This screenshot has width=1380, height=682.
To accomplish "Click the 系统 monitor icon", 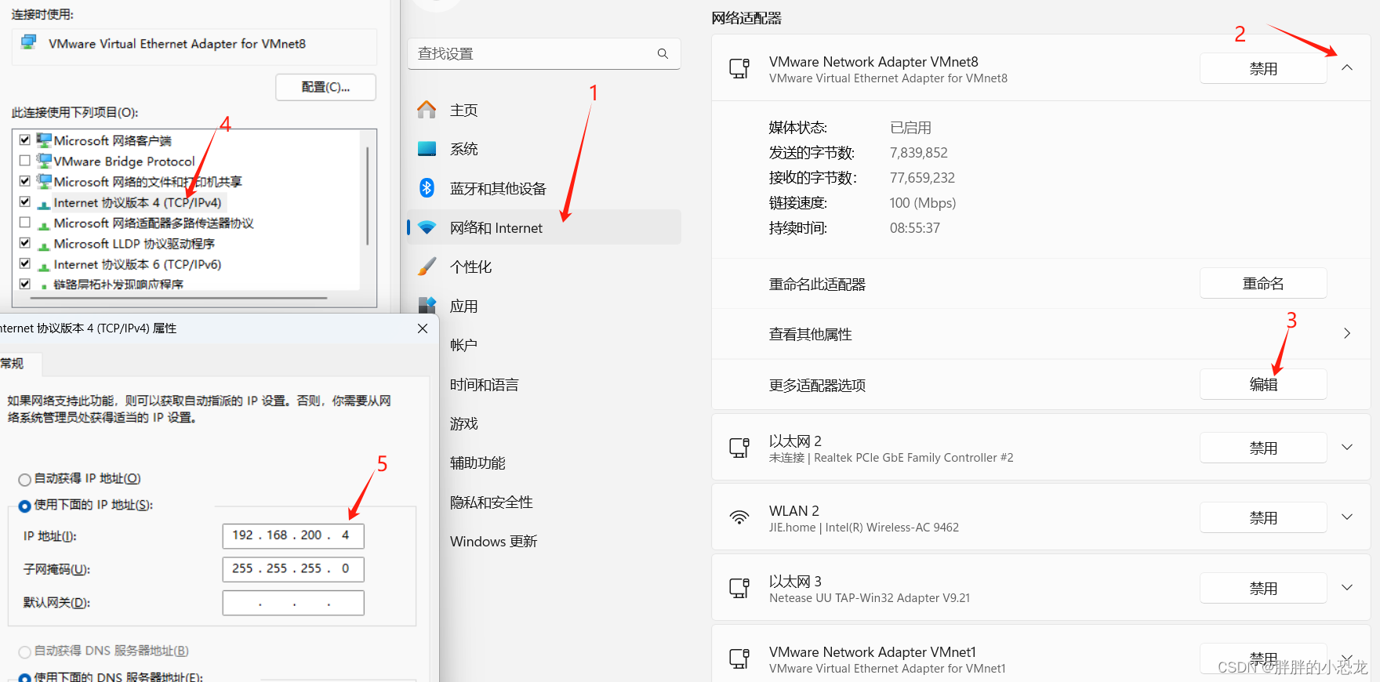I will 427,149.
